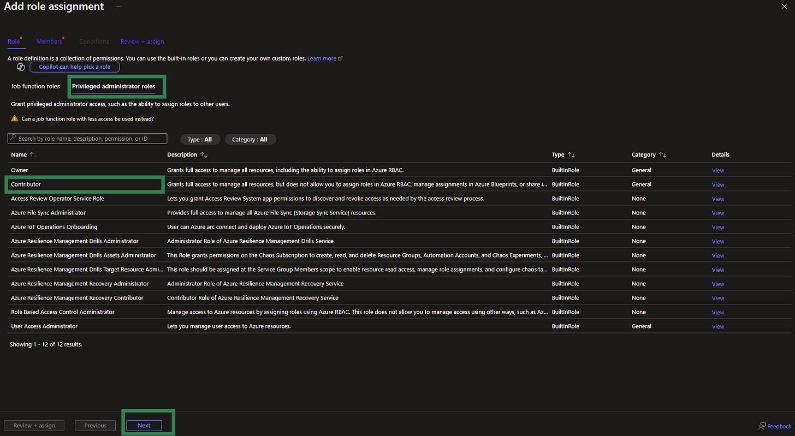View details for Access Review Operator Service Role
This screenshot has width=795, height=436.
pos(717,199)
